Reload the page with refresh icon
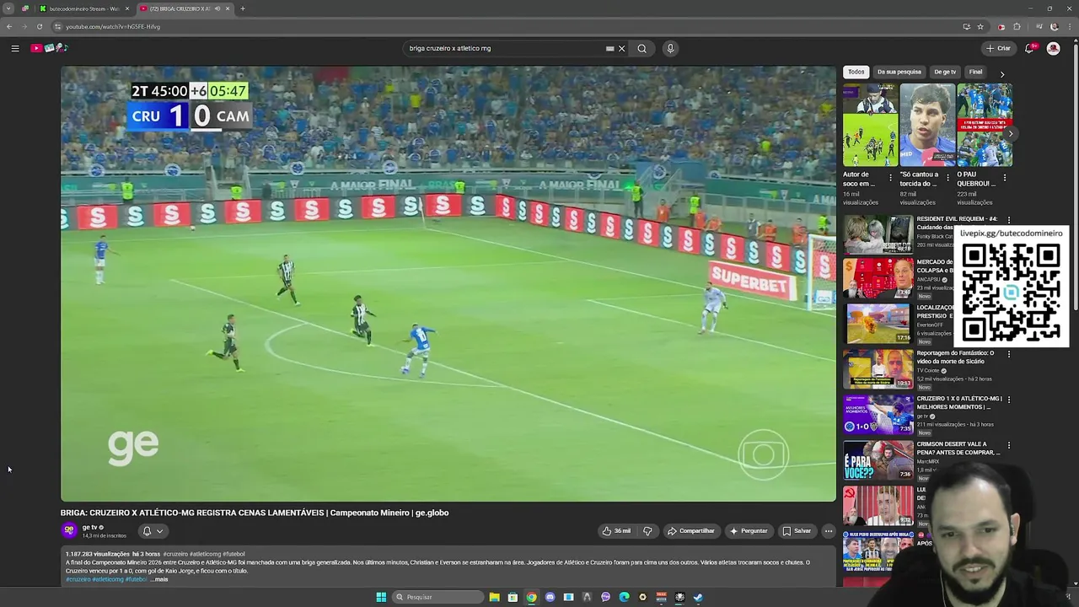 coord(39,26)
